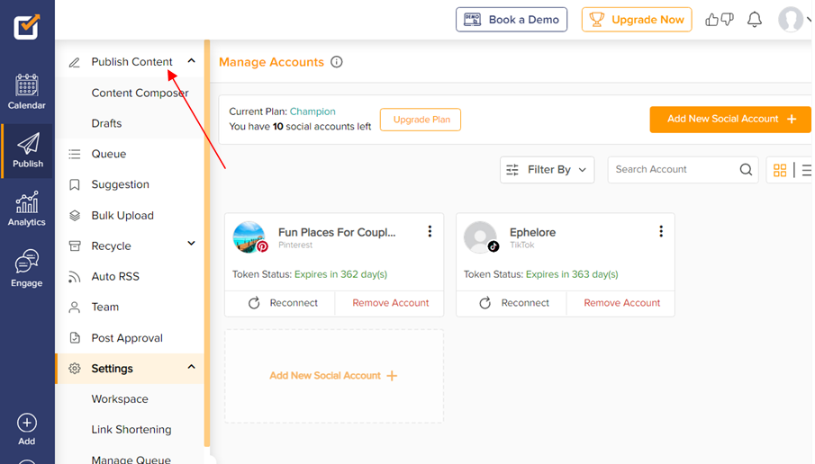Click the Ephelore account name

point(532,233)
